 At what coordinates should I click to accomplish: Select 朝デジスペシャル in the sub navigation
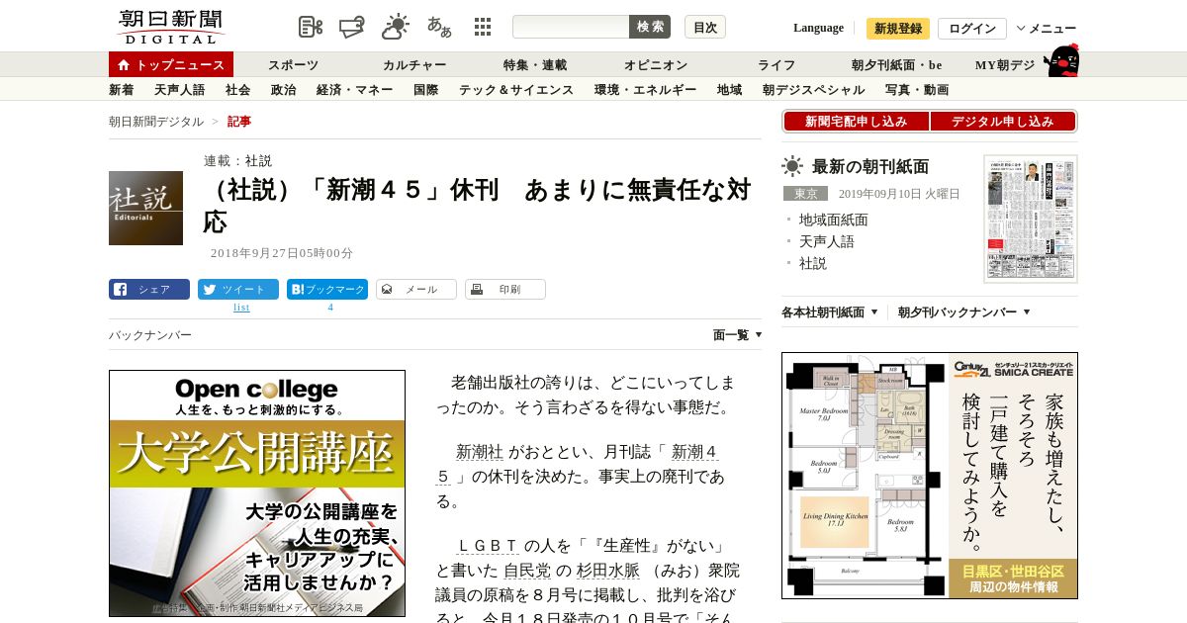point(814,90)
